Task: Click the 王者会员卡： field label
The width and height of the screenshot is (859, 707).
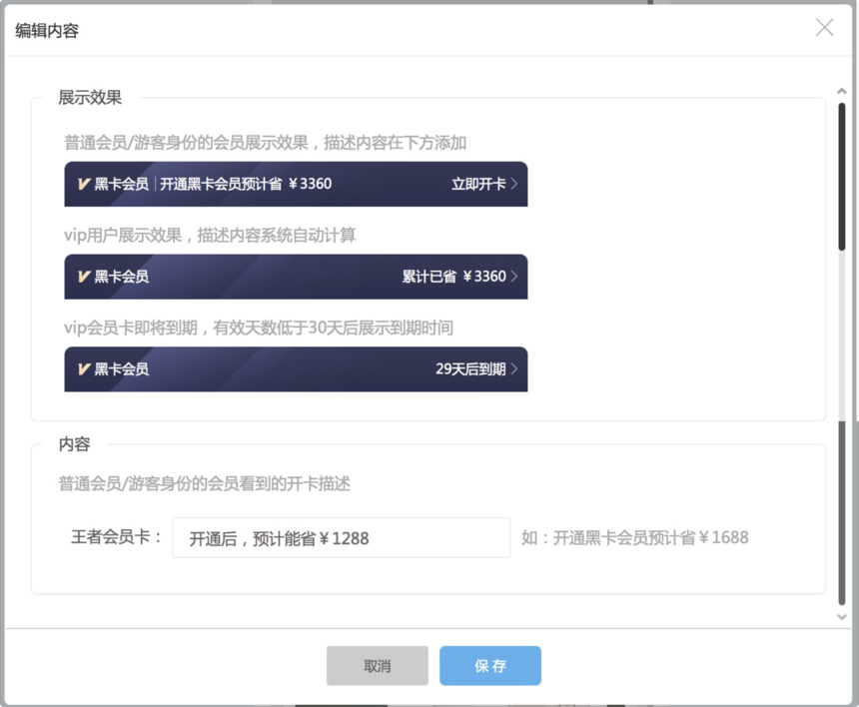Action: coord(117,537)
